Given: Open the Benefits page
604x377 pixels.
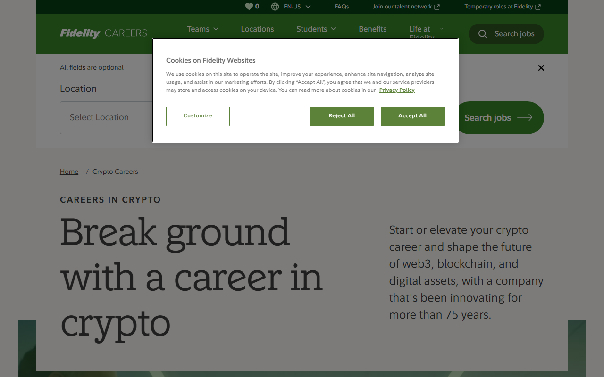Looking at the screenshot, I should 372,29.
